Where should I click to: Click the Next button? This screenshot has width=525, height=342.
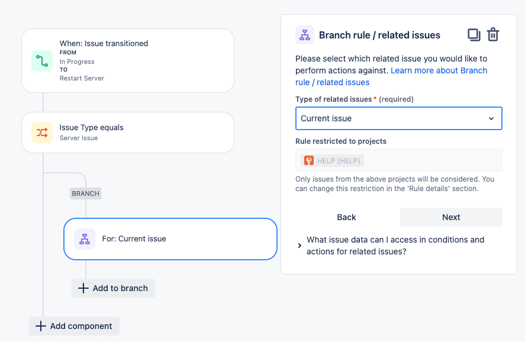pos(451,217)
